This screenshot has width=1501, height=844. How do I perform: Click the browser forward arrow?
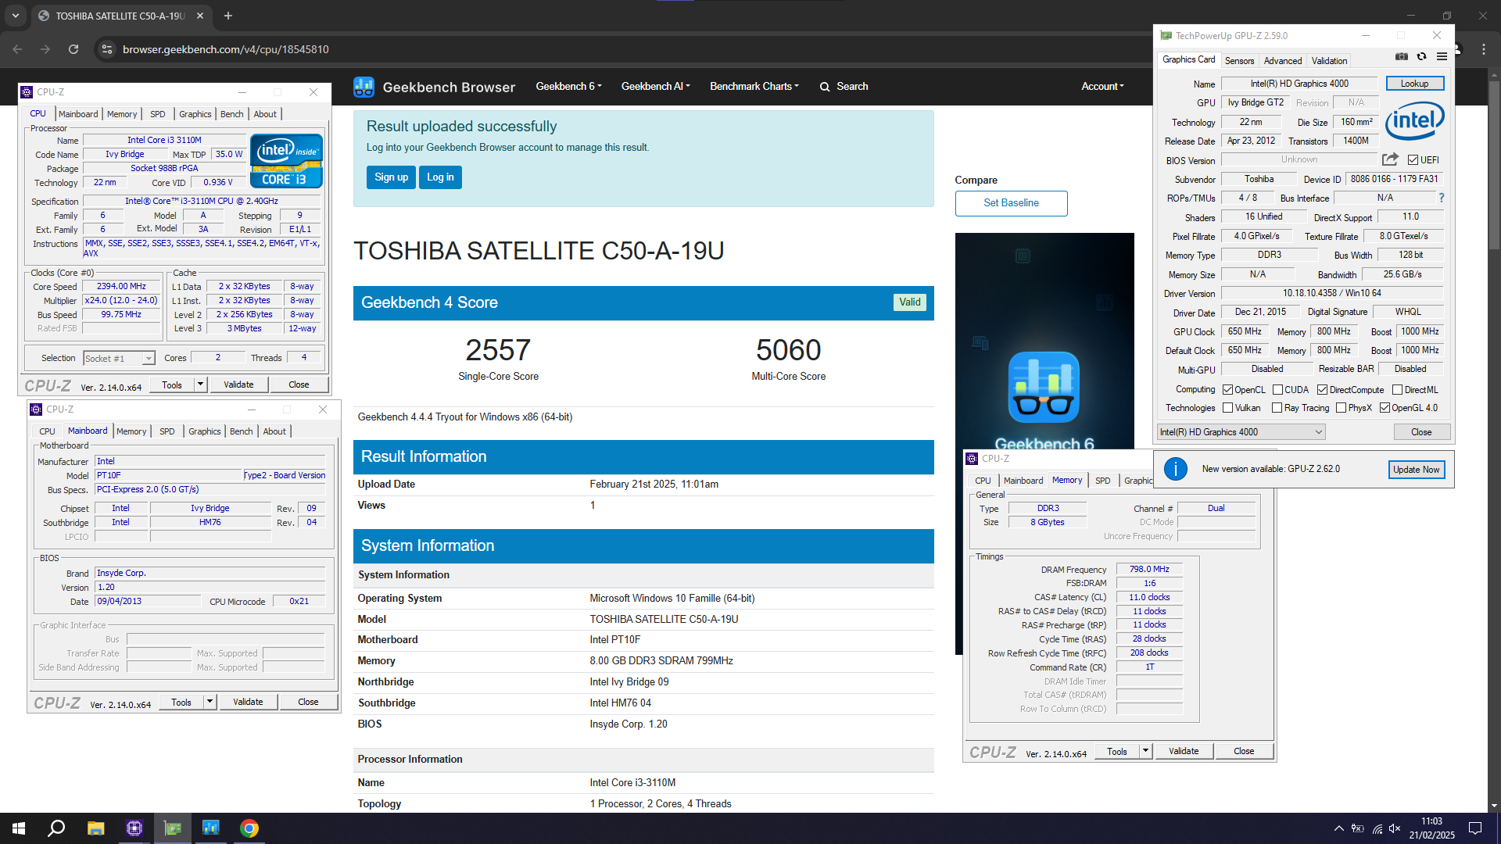(45, 49)
